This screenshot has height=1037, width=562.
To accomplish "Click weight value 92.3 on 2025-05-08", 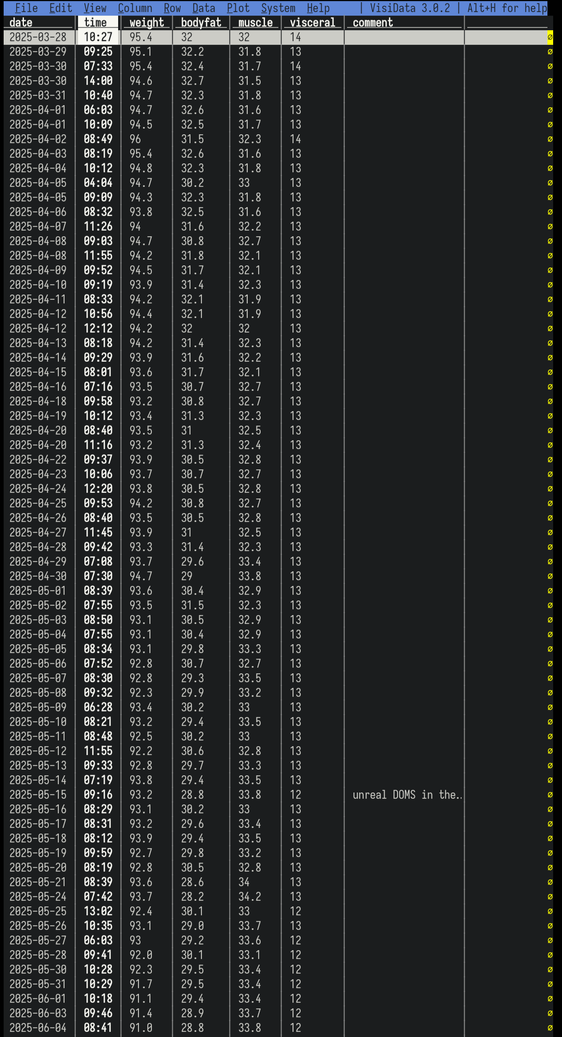I will (x=141, y=693).
